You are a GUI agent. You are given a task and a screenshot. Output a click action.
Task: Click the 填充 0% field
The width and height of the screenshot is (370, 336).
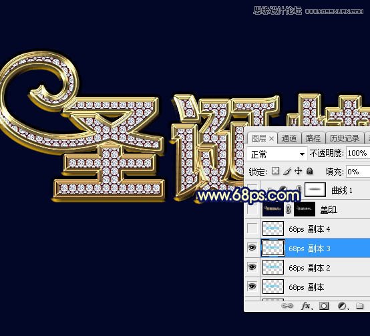tap(358, 172)
